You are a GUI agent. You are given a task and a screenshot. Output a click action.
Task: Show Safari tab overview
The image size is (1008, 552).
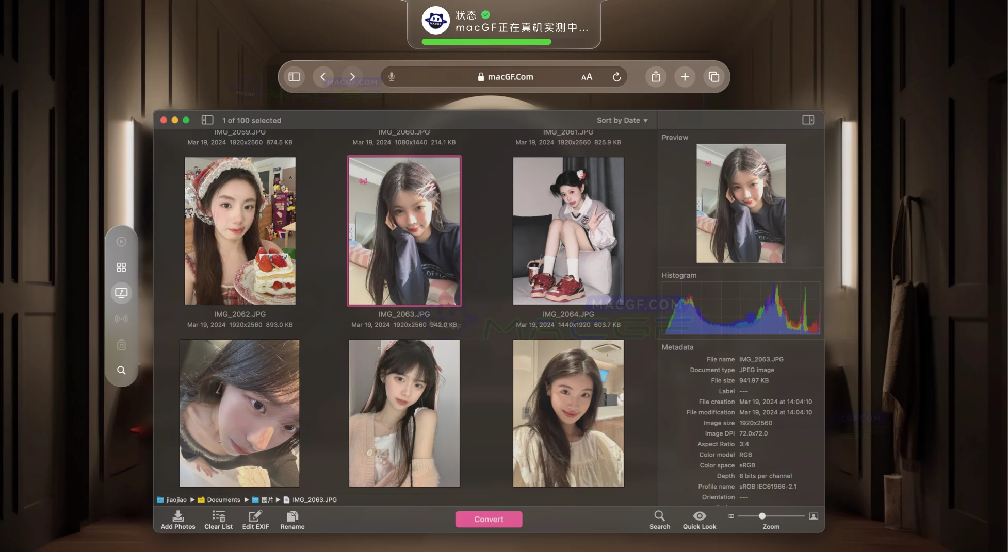(x=714, y=76)
